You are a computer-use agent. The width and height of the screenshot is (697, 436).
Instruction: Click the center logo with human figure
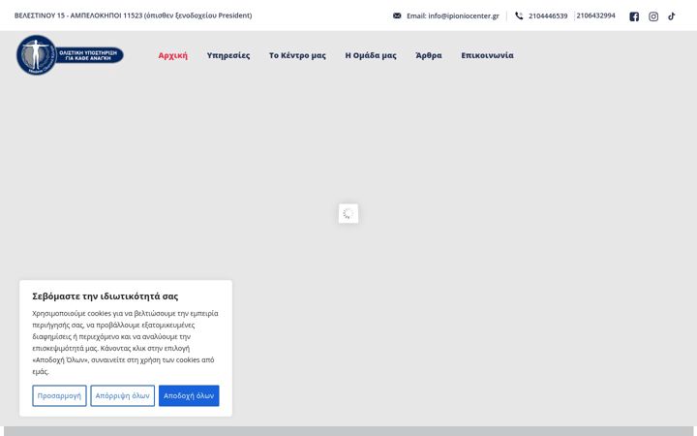click(70, 54)
